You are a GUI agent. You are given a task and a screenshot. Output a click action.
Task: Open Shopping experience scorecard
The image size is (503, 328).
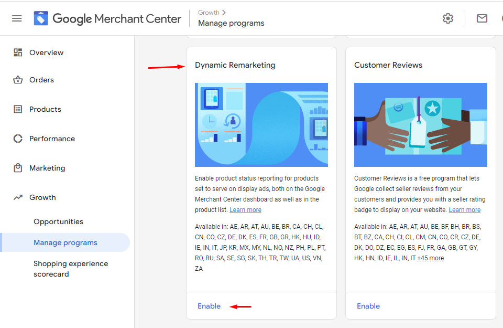pyautogui.click(x=71, y=269)
